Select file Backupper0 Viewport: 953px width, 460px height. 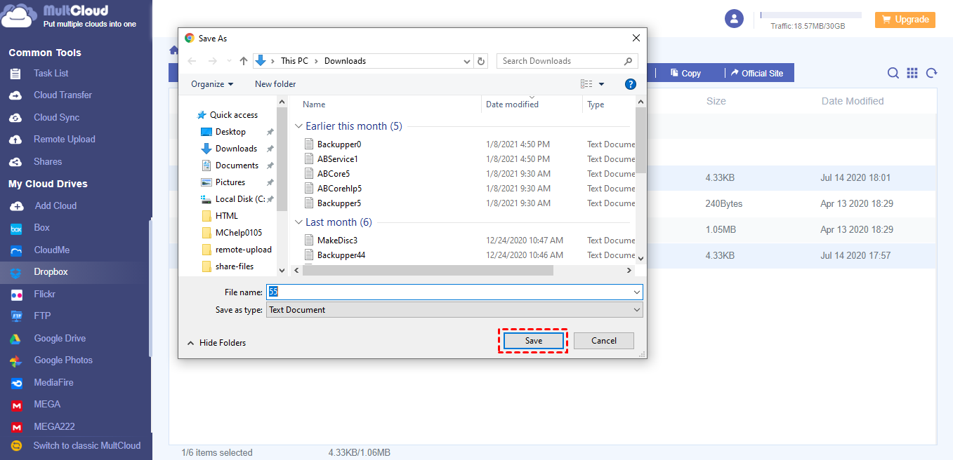[x=339, y=144]
